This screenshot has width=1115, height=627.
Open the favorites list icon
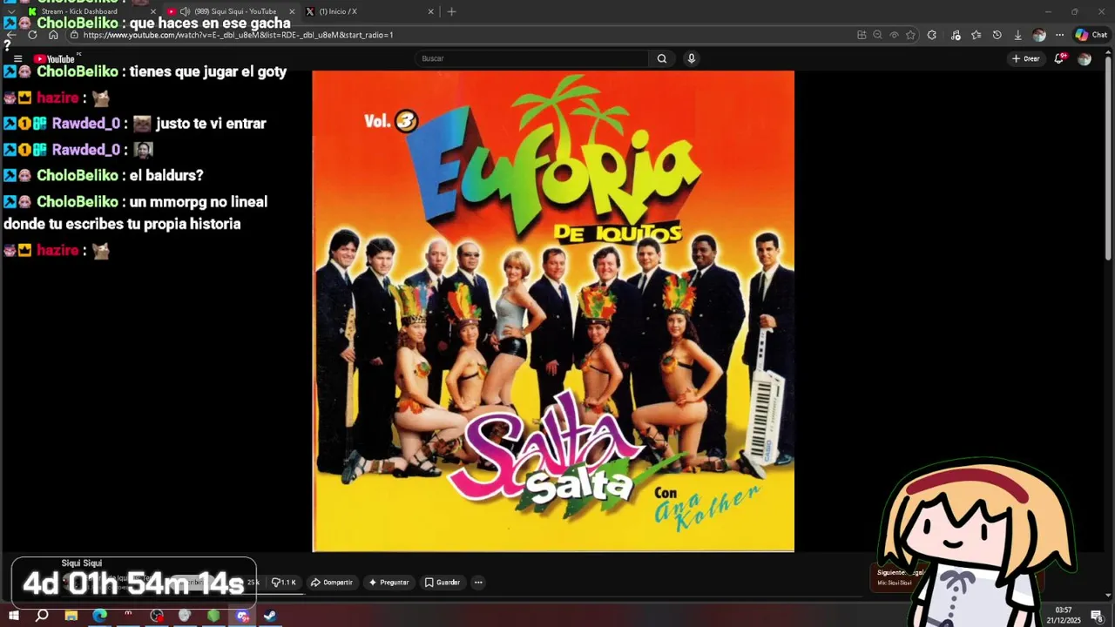(976, 35)
